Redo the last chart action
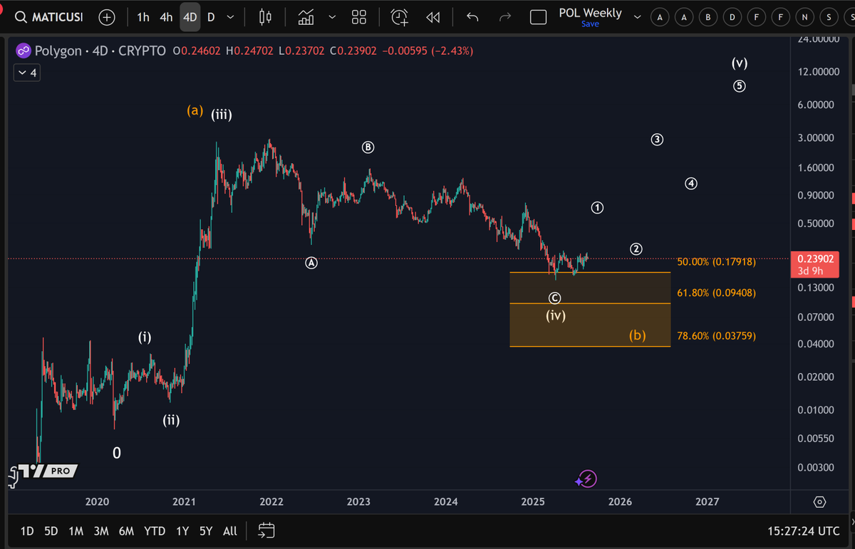The width and height of the screenshot is (855, 549). [x=506, y=16]
